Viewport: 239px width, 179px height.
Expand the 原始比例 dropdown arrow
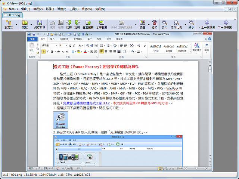(x=186, y=25)
